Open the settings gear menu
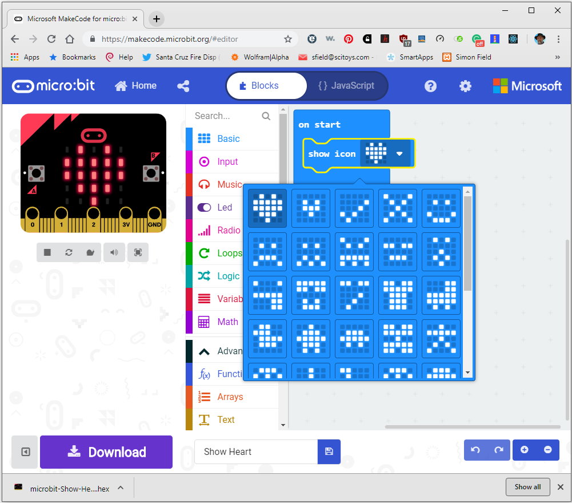 (x=465, y=86)
